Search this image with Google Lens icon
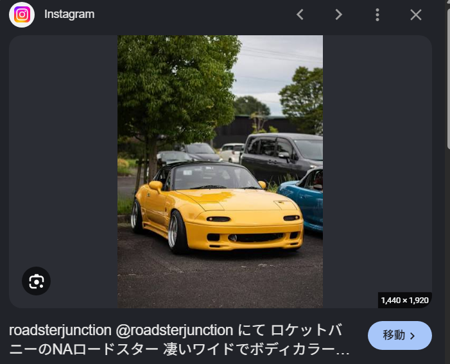The height and width of the screenshot is (364, 450). click(x=37, y=281)
